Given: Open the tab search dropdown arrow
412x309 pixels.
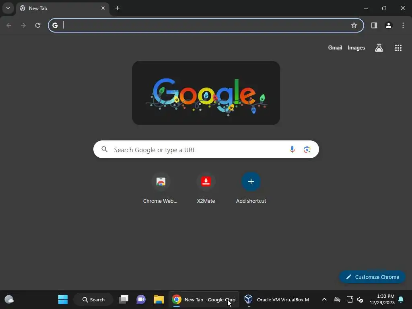Looking at the screenshot, I should pos(8,8).
